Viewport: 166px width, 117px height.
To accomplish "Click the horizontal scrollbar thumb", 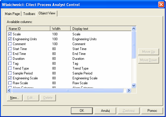I will 68,91.
